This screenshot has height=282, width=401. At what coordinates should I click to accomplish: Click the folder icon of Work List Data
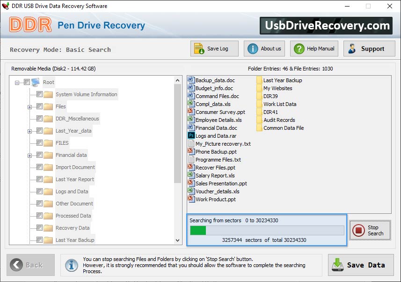[x=259, y=104]
